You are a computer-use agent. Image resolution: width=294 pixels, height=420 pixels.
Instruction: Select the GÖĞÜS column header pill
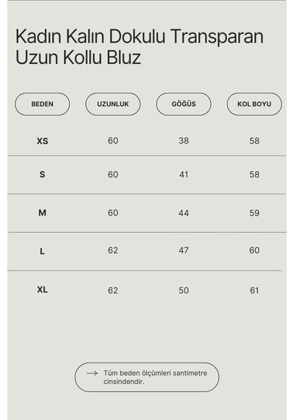pyautogui.click(x=184, y=104)
